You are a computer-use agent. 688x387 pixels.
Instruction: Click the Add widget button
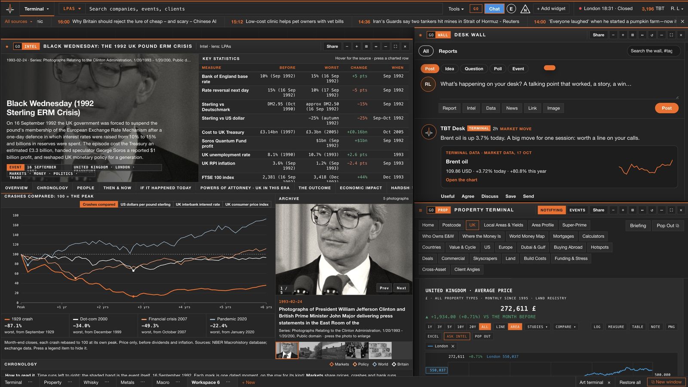(552, 9)
